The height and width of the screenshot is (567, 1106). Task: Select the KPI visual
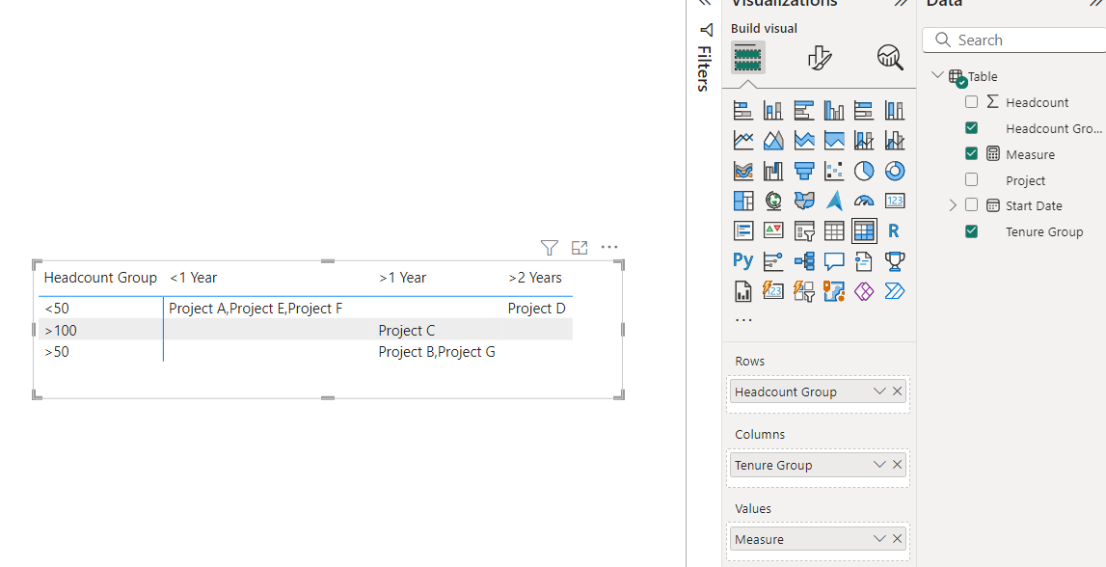click(x=773, y=230)
